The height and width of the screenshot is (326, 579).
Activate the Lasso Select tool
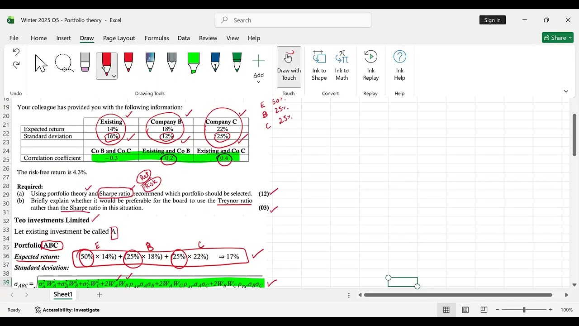point(63,63)
